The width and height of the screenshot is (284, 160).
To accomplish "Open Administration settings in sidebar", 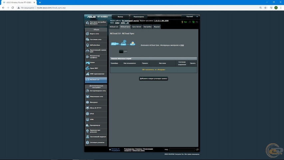I will click(96, 131).
